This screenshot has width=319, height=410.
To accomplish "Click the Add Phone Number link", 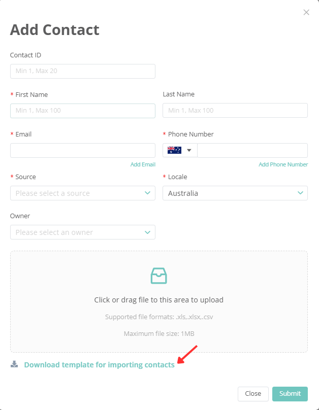I will (x=283, y=164).
